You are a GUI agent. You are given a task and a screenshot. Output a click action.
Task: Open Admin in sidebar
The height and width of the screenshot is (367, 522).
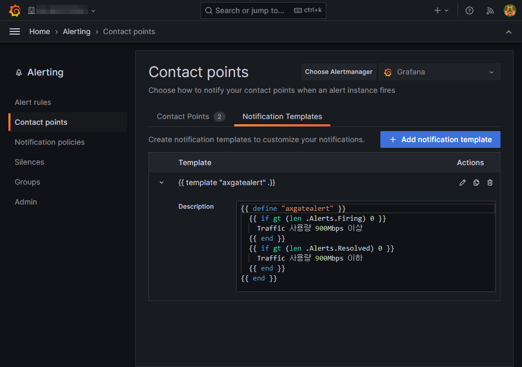pyautogui.click(x=26, y=202)
